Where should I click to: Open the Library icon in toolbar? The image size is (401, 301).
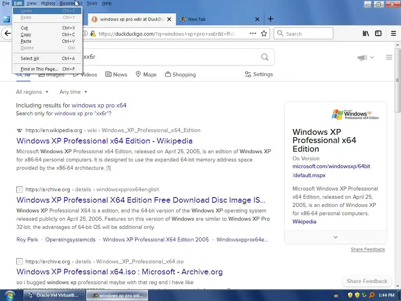point(366,34)
